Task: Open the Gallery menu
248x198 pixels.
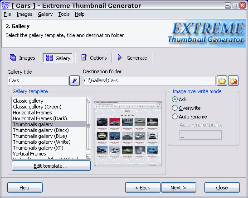Action: pyautogui.click(x=45, y=14)
